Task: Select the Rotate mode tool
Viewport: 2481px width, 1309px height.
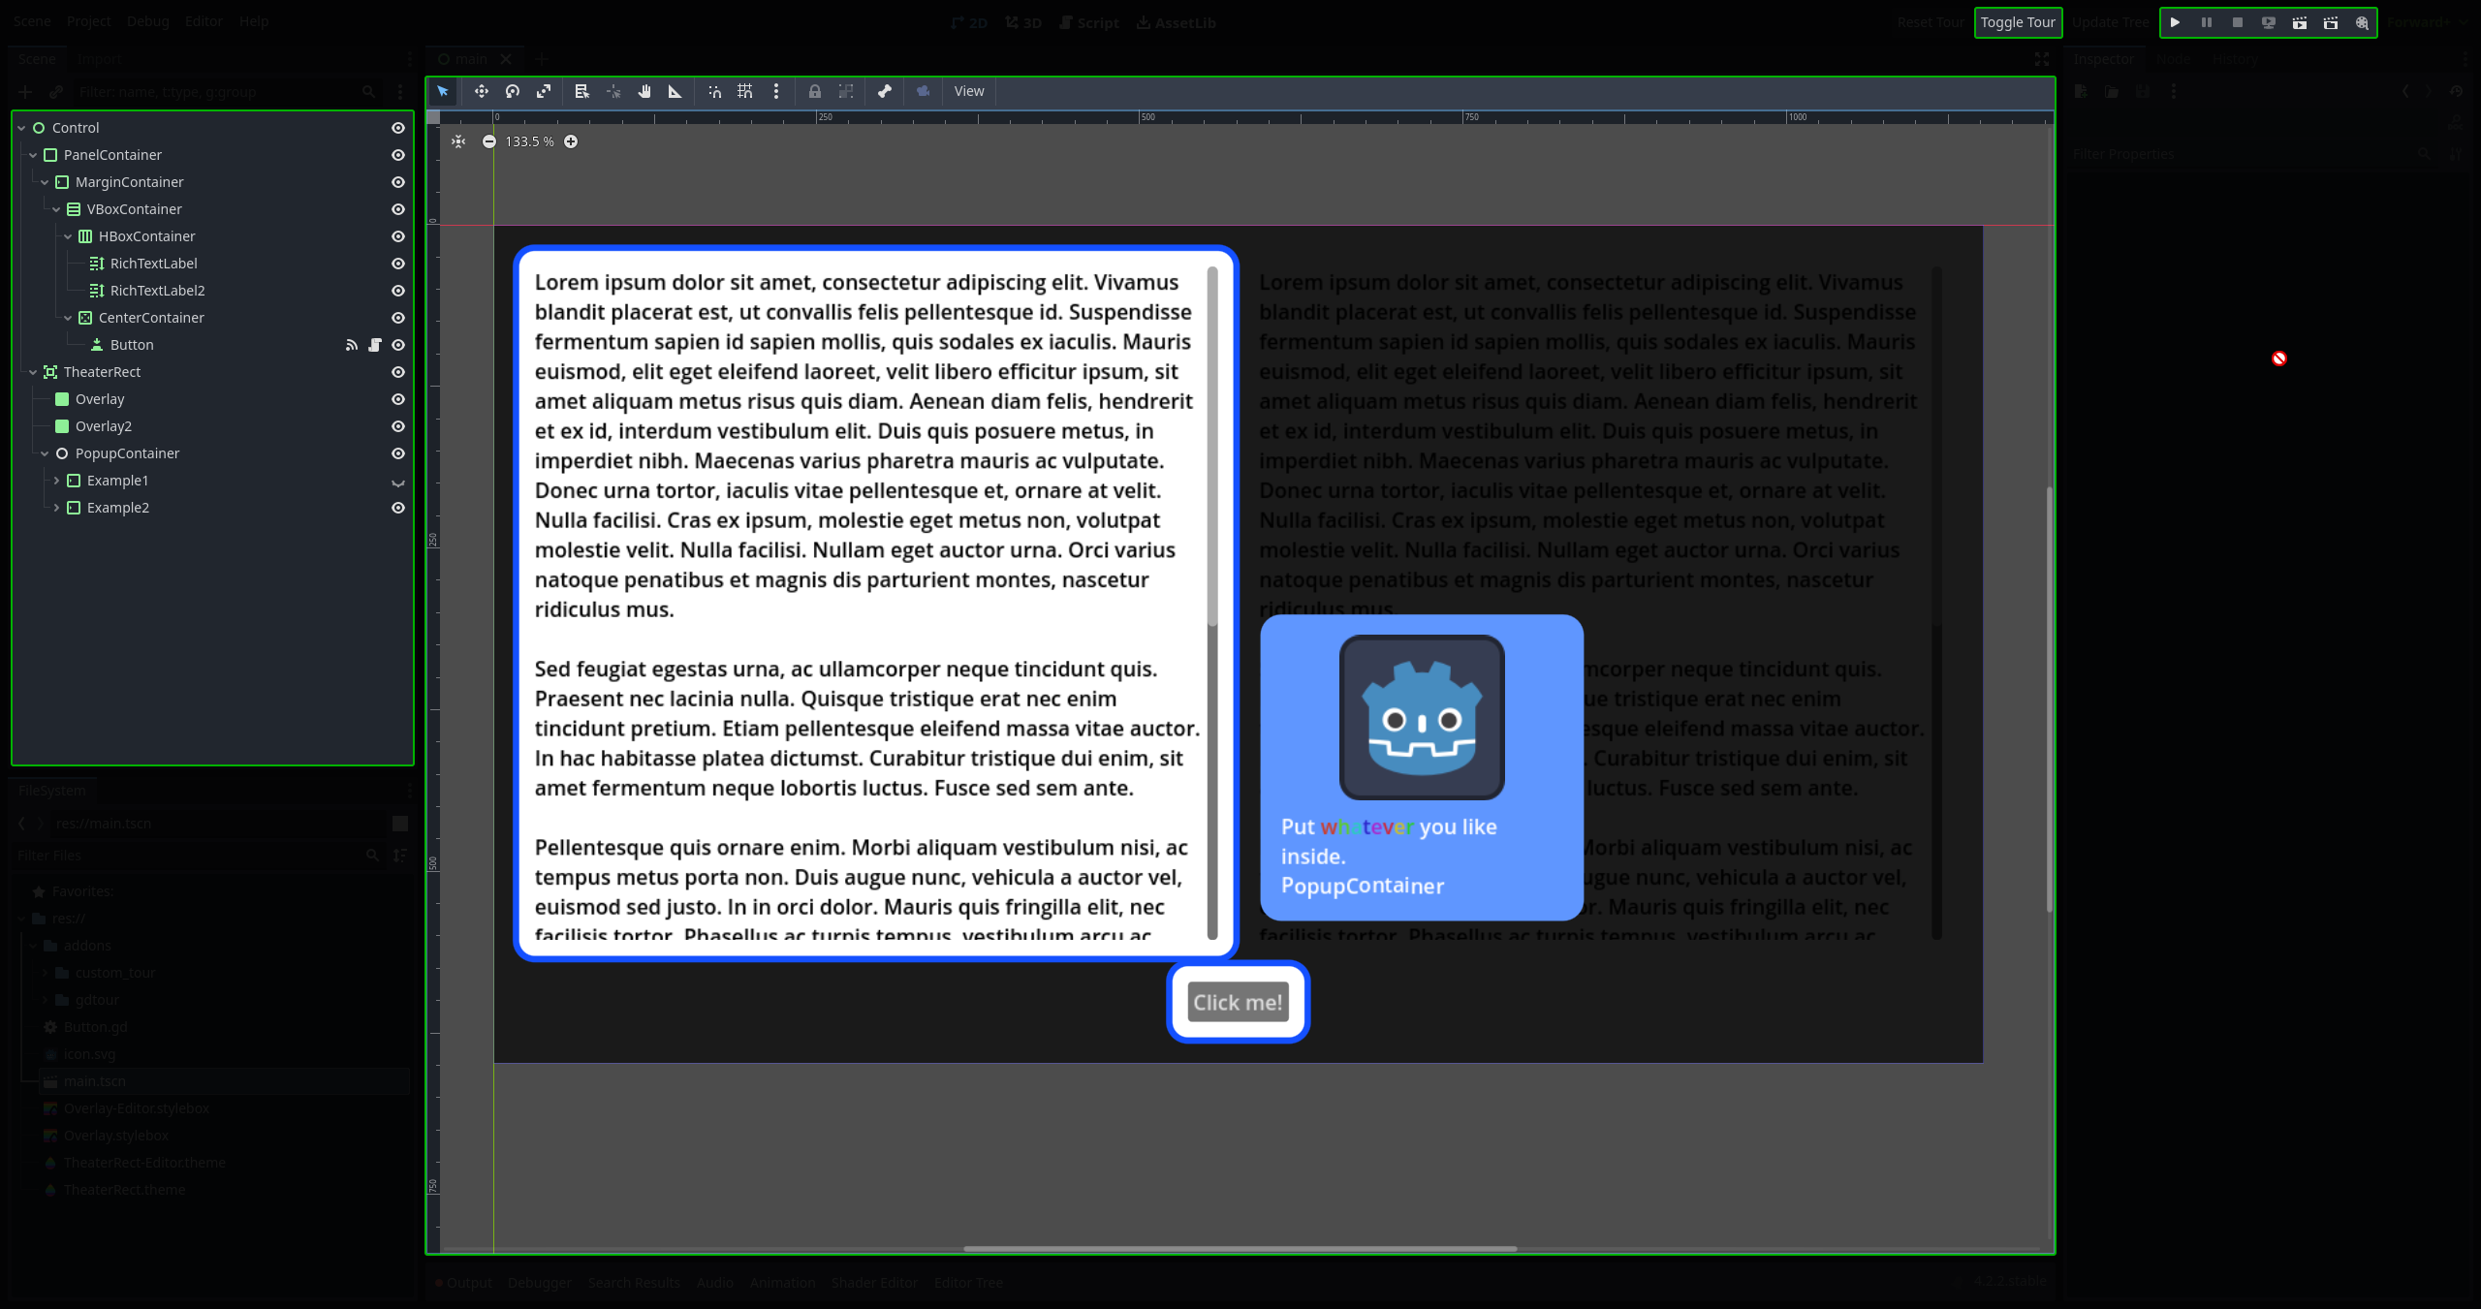Action: click(x=513, y=91)
